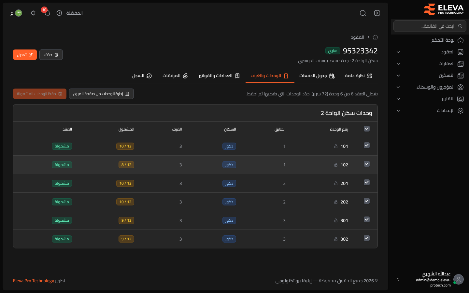
Task: Expand the المؤجرون والوسطاء sidebar chevron
Action: click(398, 87)
